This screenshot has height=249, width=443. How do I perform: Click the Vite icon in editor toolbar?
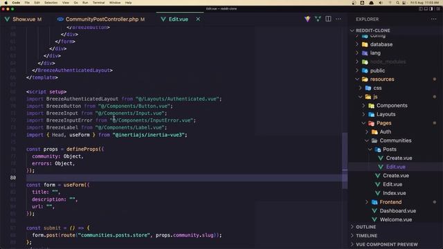(307, 19)
